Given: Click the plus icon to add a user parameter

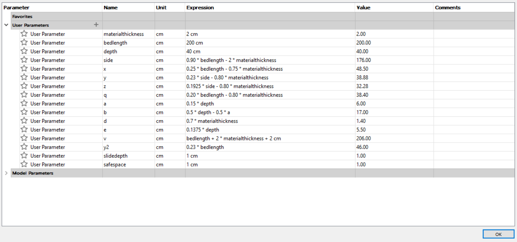Looking at the screenshot, I should coord(96,25).
